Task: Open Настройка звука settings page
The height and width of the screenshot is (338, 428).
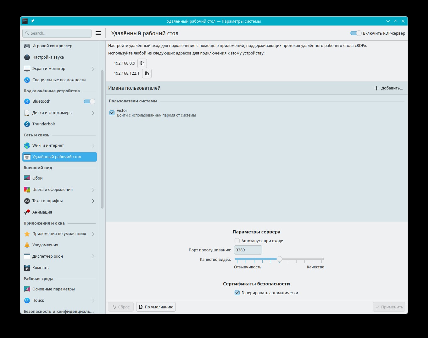Action: [x=59, y=57]
